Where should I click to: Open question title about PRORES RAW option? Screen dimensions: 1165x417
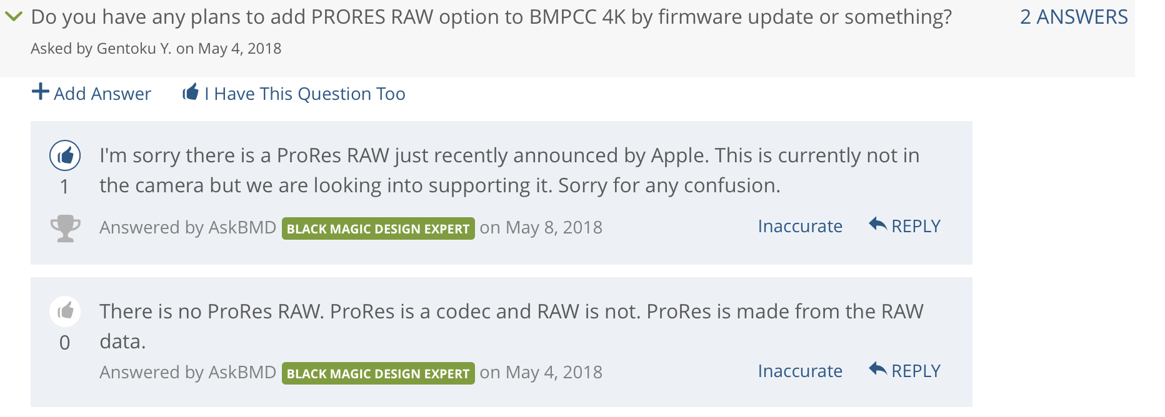tap(491, 17)
